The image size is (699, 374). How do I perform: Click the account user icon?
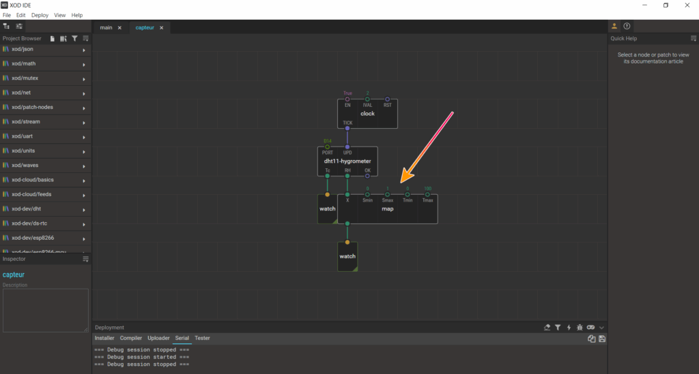[x=614, y=27]
